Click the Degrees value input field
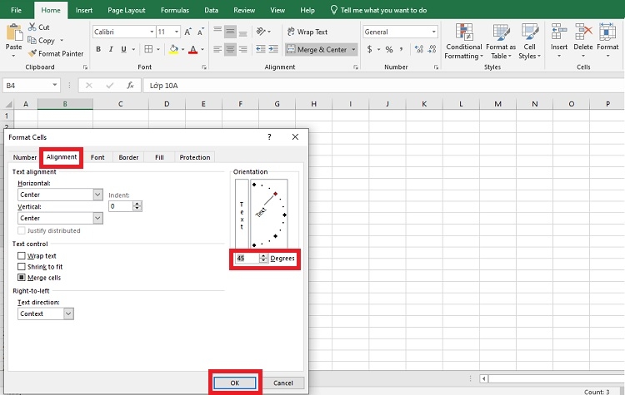 pos(247,258)
